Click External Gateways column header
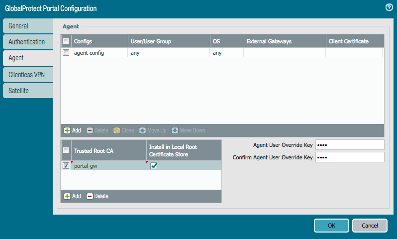 point(285,41)
